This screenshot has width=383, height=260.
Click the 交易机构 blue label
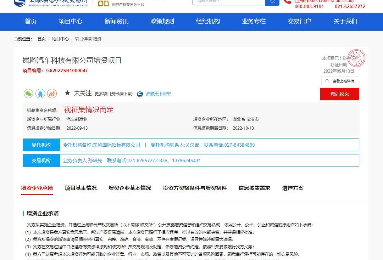click(41, 160)
